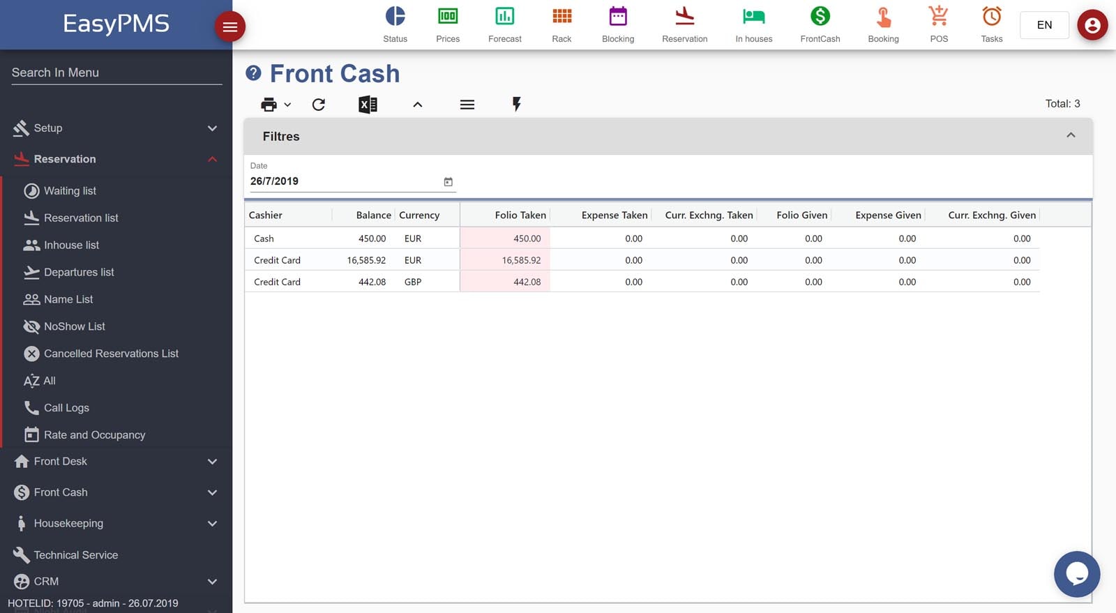This screenshot has width=1116, height=613.
Task: Open the print options dropdown arrow
Action: 287,105
